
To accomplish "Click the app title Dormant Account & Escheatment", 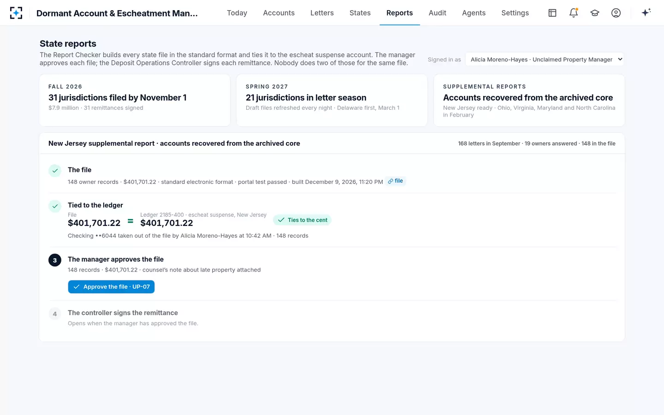I will click(x=117, y=13).
